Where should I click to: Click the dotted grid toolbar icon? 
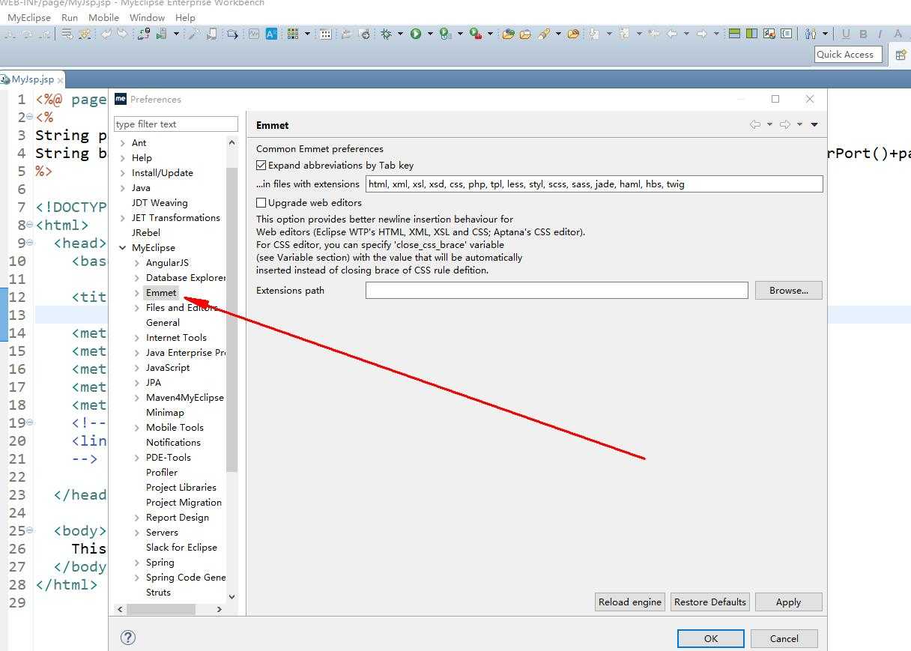(325, 34)
